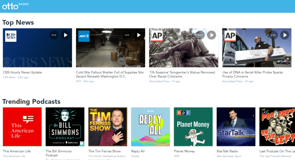
Task: Select The Tim Ferriss Show title link
Action: point(104,151)
